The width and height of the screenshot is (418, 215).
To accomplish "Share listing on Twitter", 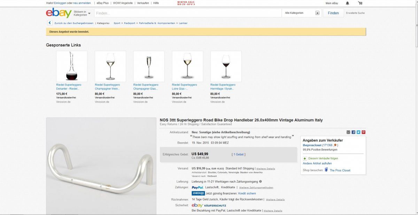I will pyautogui.click(x=358, y=132).
